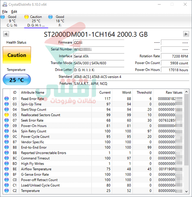This screenshot has height=197, width=192.
Task: Click the Raw Values column header
Action: (x=168, y=92)
